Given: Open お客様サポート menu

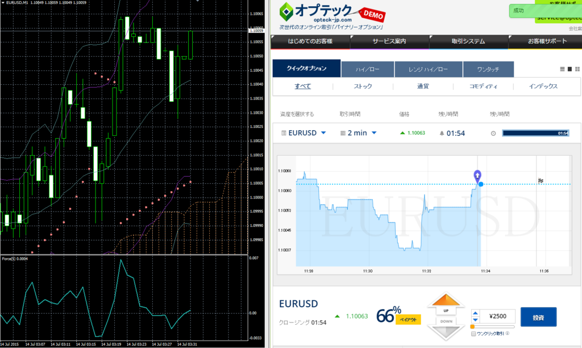Looking at the screenshot, I should (546, 41).
